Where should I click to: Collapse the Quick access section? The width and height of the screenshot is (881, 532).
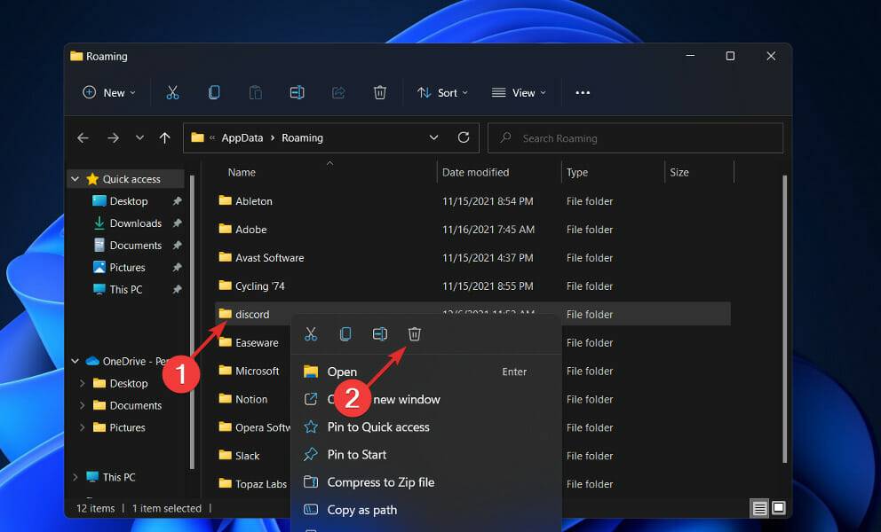(75, 178)
